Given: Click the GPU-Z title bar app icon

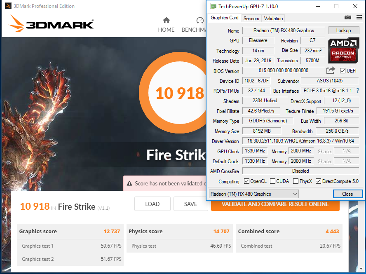Looking at the screenshot, I should [x=213, y=6].
